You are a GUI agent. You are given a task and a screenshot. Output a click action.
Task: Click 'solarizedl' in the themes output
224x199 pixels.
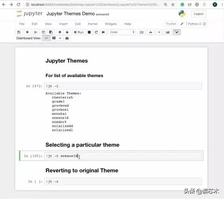click(62, 130)
